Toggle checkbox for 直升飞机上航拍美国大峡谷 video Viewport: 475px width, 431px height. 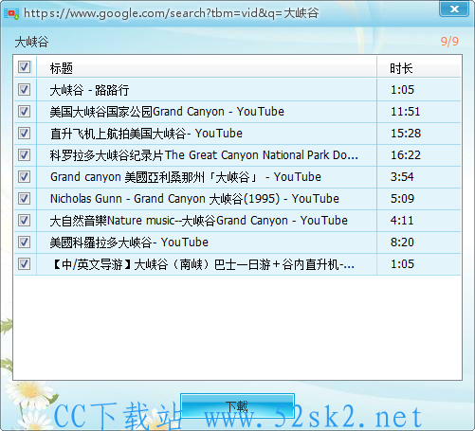coord(24,134)
